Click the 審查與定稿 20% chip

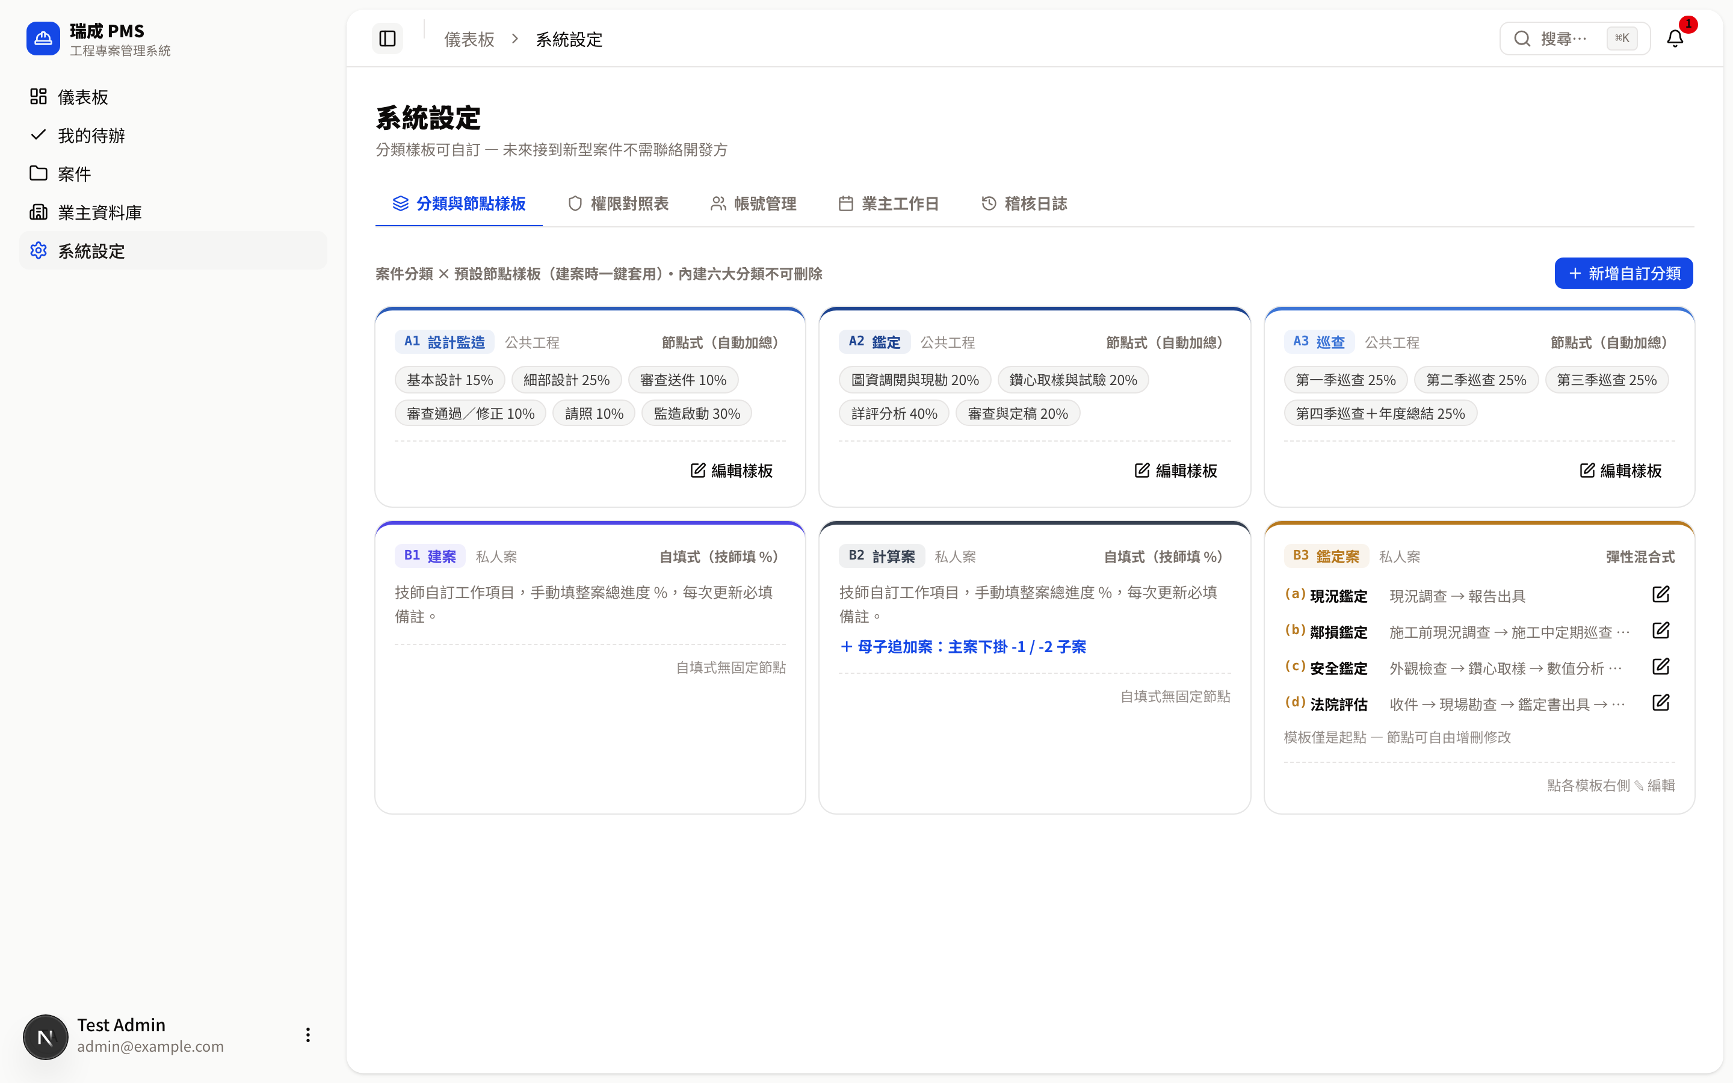coord(1018,413)
